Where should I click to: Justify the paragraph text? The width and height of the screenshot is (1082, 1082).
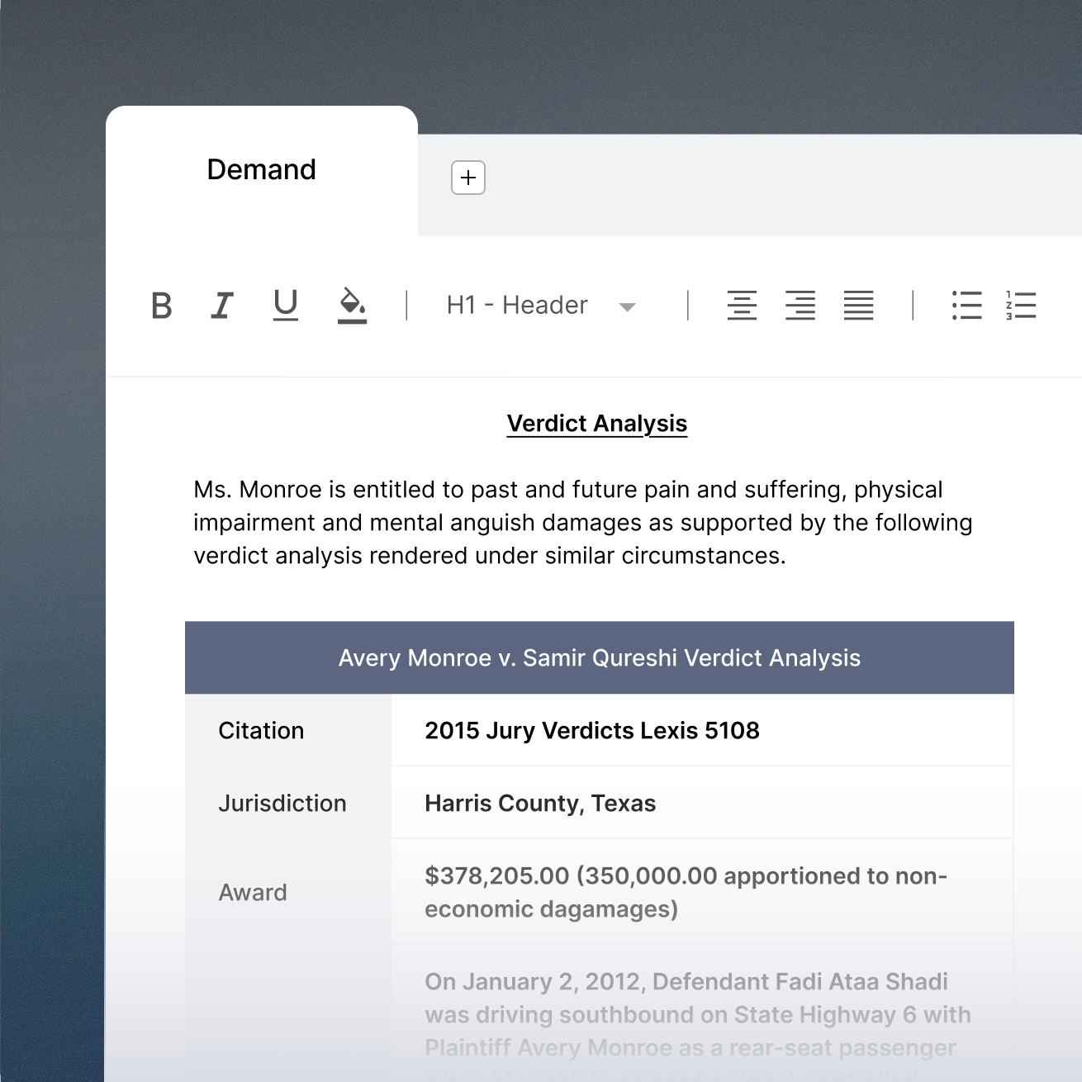click(x=858, y=306)
